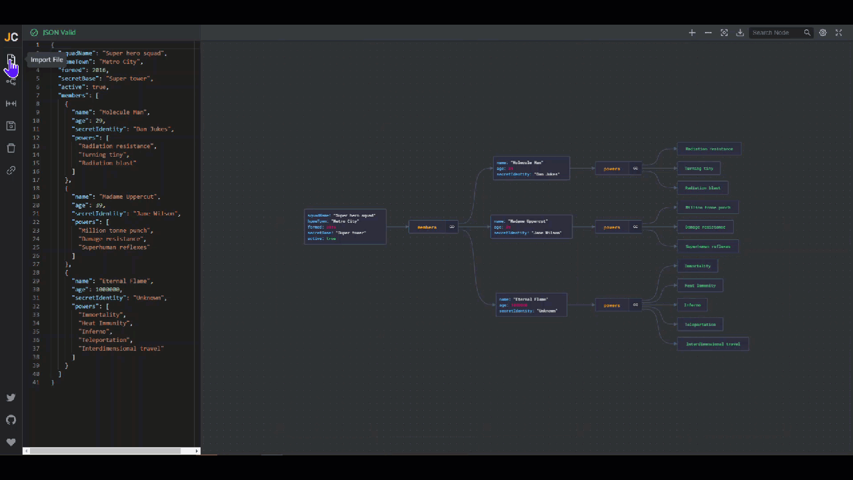Collapse the members node link toggle
The width and height of the screenshot is (853, 480).
point(452,227)
